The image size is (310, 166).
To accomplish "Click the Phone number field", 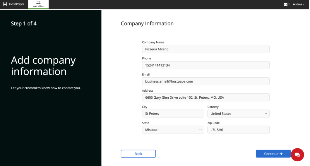I will (x=205, y=65).
